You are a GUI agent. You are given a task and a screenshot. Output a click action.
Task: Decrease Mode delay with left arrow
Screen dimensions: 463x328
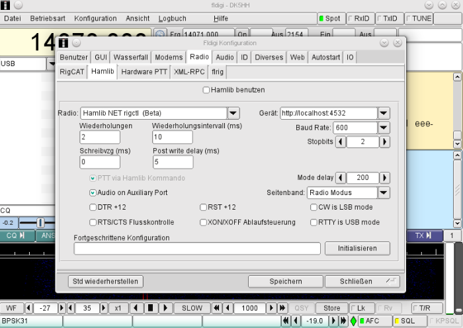(341, 178)
